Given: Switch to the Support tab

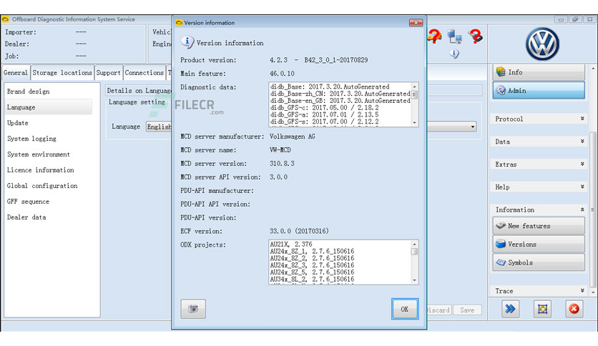Looking at the screenshot, I should (x=108, y=72).
